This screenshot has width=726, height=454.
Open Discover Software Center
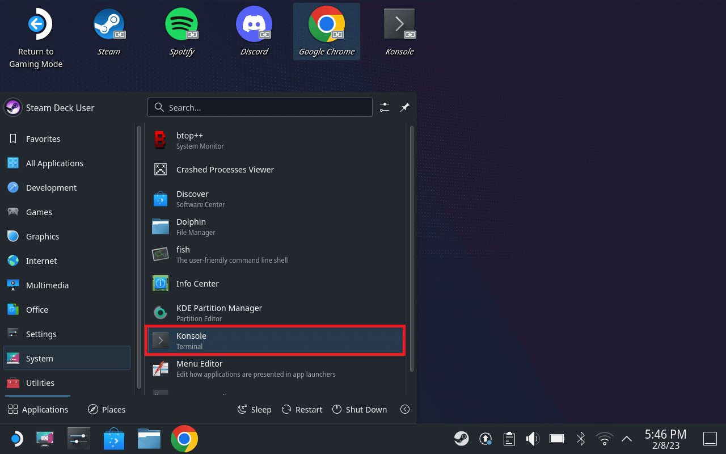point(276,199)
